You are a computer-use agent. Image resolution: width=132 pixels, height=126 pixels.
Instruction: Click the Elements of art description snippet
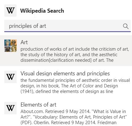(x=74, y=117)
